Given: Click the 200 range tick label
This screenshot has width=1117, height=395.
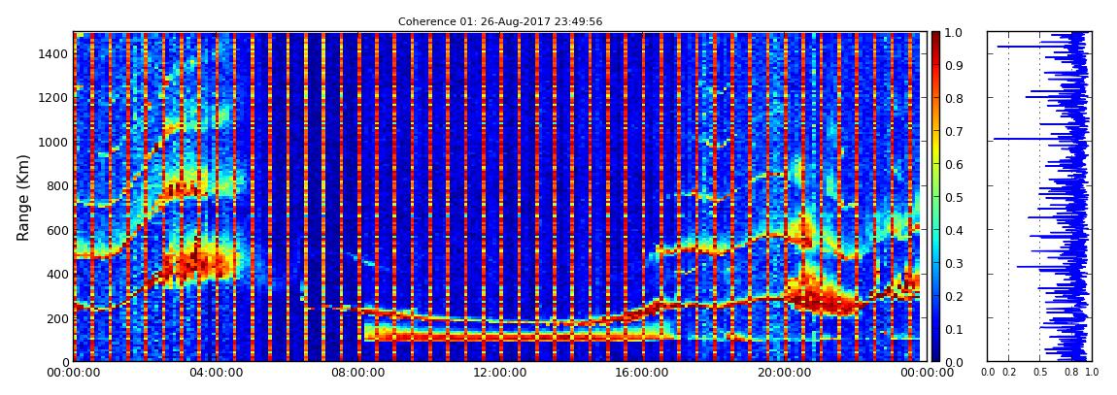Looking at the screenshot, I should (57, 318).
